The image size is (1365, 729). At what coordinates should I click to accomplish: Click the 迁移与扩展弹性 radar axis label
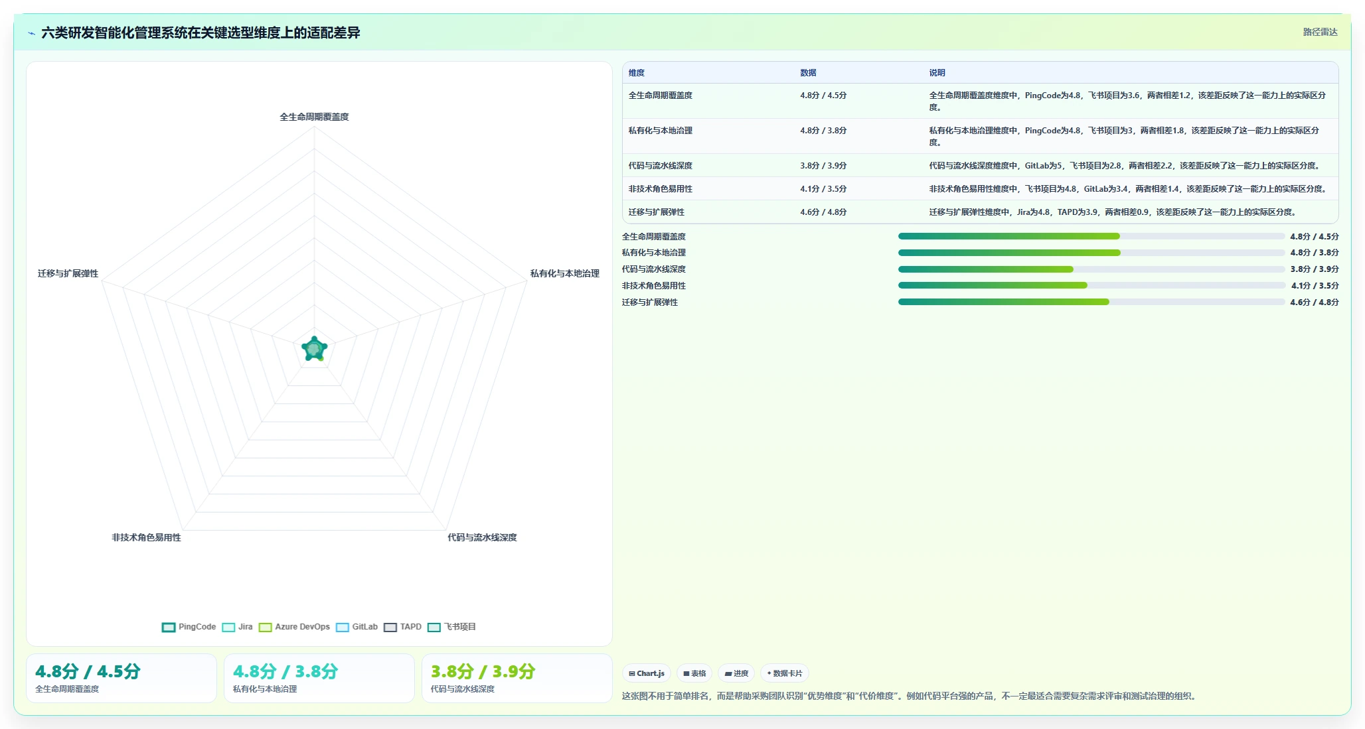68,273
